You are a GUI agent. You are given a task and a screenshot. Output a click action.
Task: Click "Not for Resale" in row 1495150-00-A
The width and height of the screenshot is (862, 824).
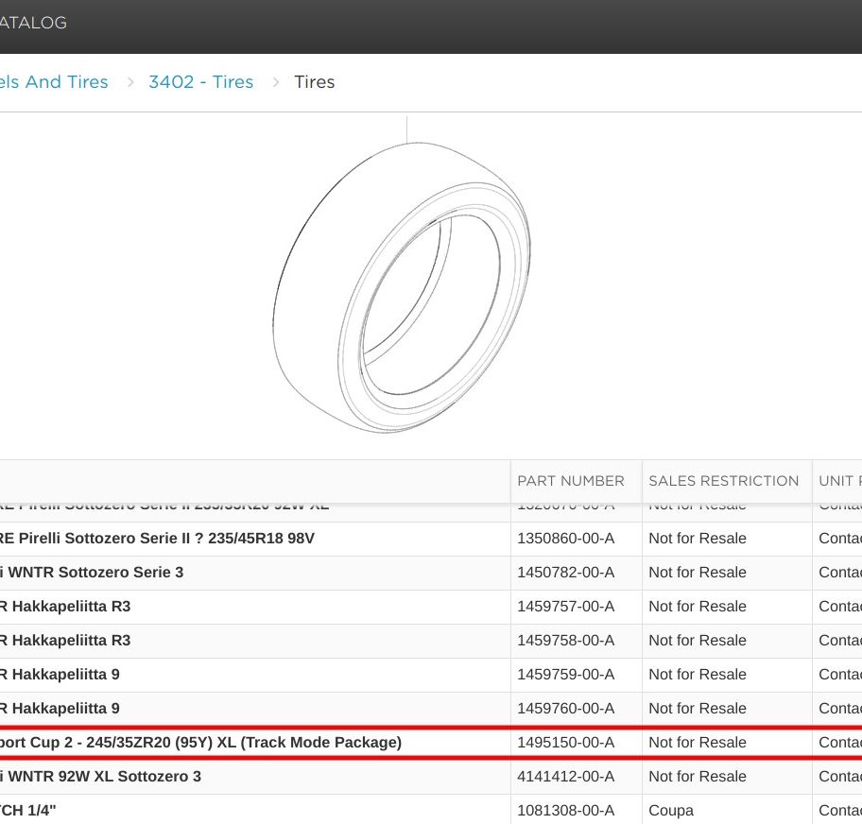698,743
